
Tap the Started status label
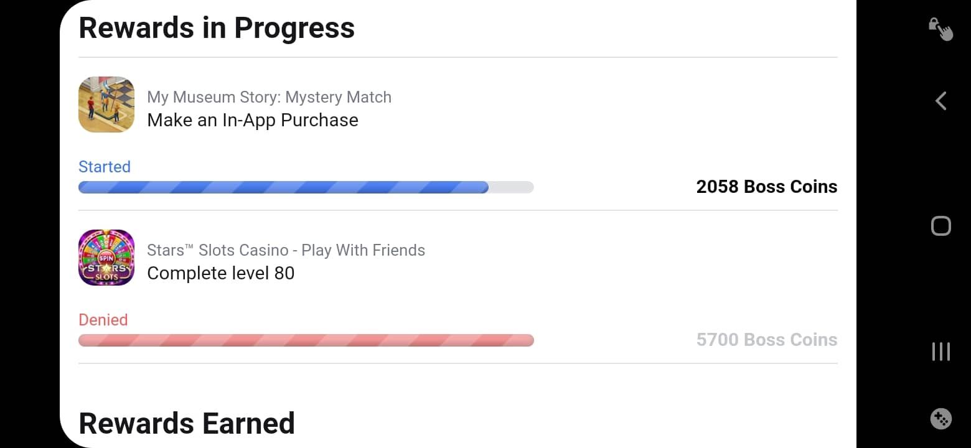click(x=105, y=167)
